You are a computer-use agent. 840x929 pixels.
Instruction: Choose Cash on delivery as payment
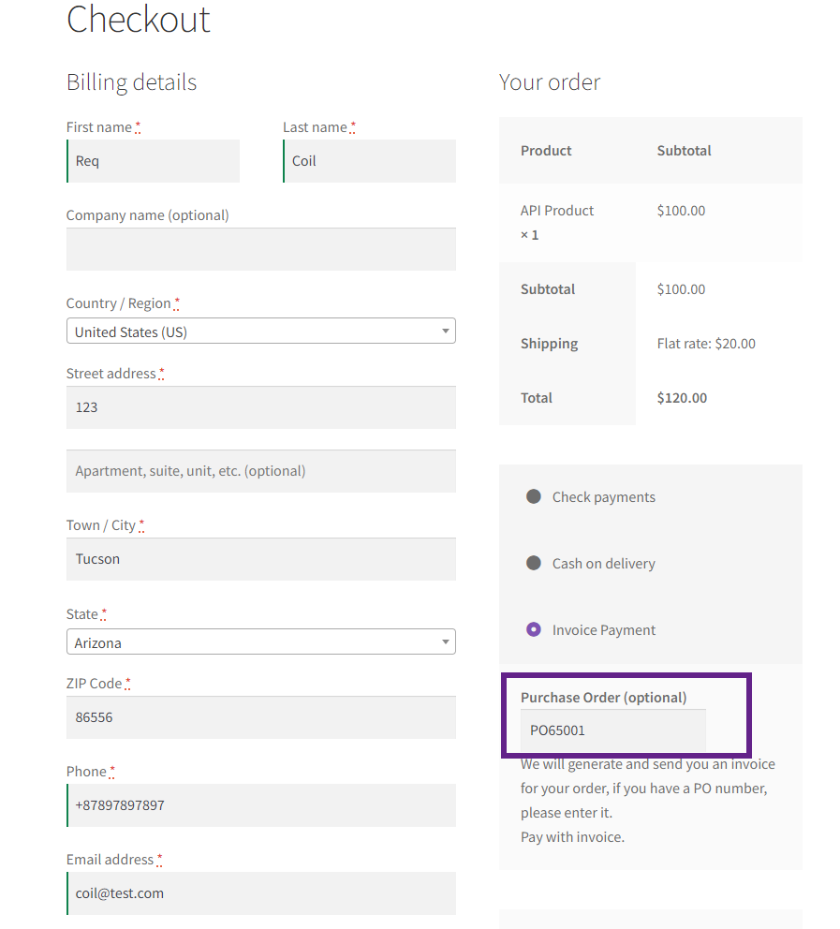533,564
